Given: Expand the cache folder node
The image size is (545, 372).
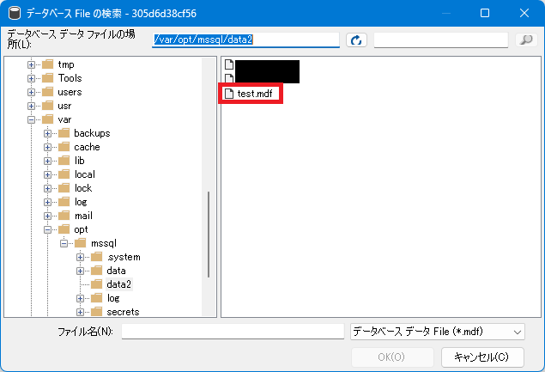Looking at the screenshot, I should click(x=47, y=147).
